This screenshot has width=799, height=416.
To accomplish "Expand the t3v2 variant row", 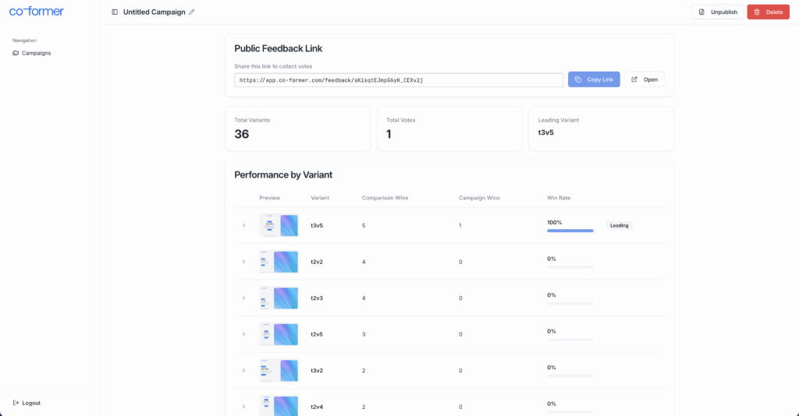I will (243, 370).
